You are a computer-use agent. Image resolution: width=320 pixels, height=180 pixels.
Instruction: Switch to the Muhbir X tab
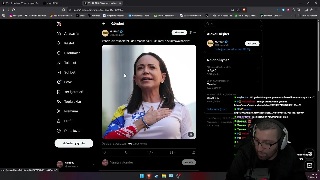21,3
